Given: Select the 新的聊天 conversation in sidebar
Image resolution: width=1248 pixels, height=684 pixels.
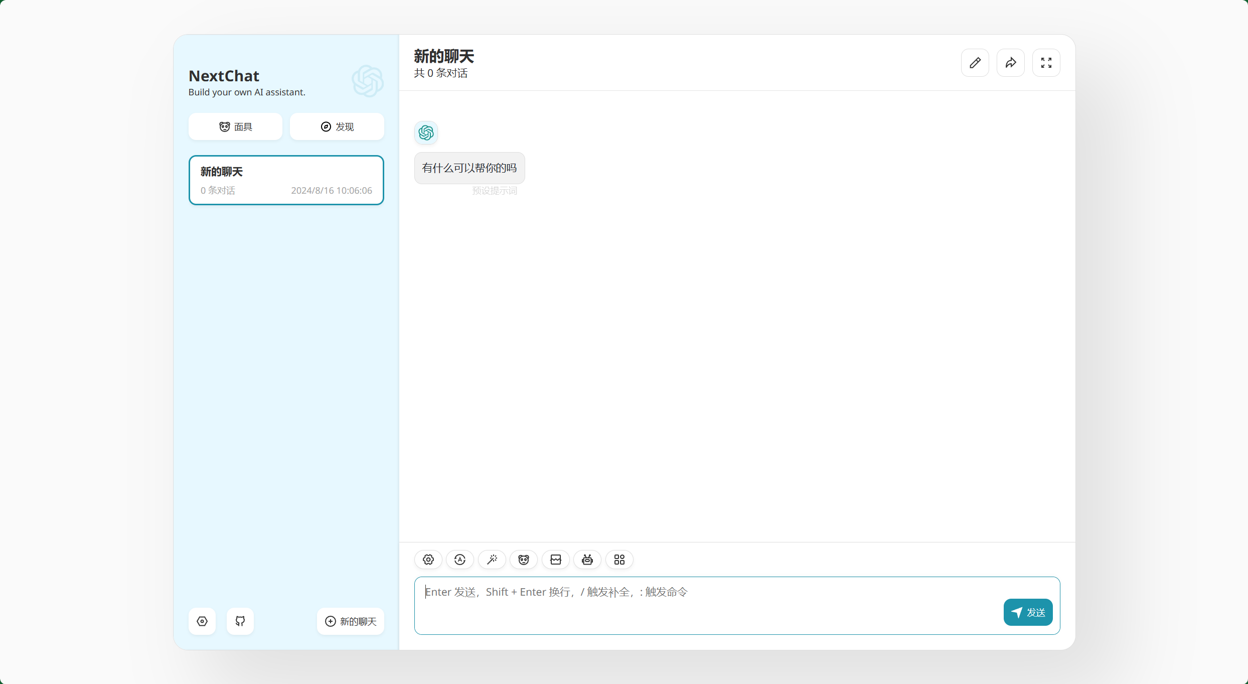Looking at the screenshot, I should point(286,180).
